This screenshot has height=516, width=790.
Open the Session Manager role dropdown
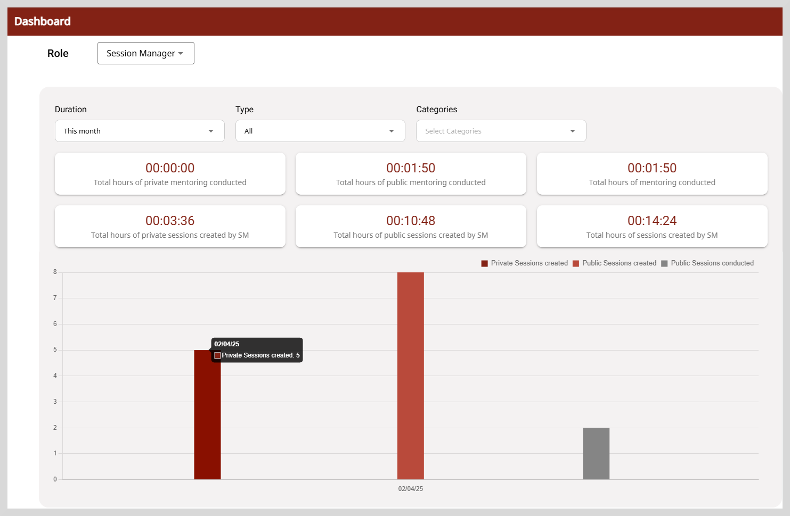tap(145, 53)
